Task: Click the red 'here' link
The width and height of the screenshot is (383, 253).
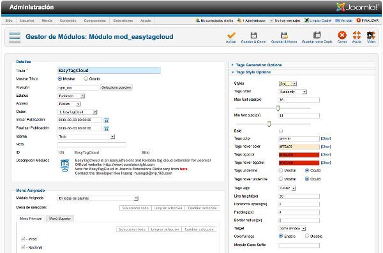Action: (x=183, y=169)
